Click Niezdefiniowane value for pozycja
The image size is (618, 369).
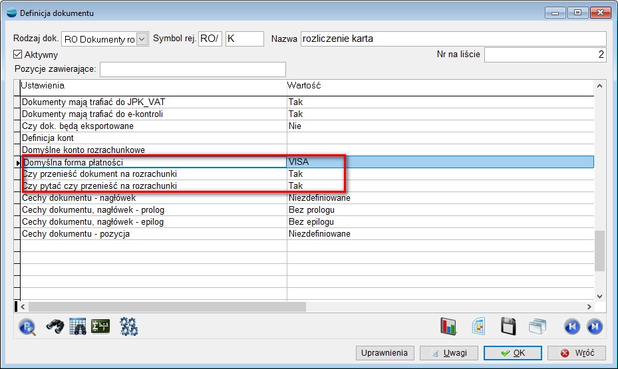tap(440, 233)
